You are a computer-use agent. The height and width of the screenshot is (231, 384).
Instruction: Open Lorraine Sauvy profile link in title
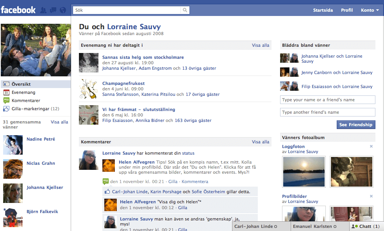(x=134, y=26)
